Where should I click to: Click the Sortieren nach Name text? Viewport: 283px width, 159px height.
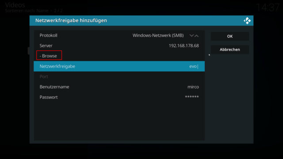tap(27, 11)
